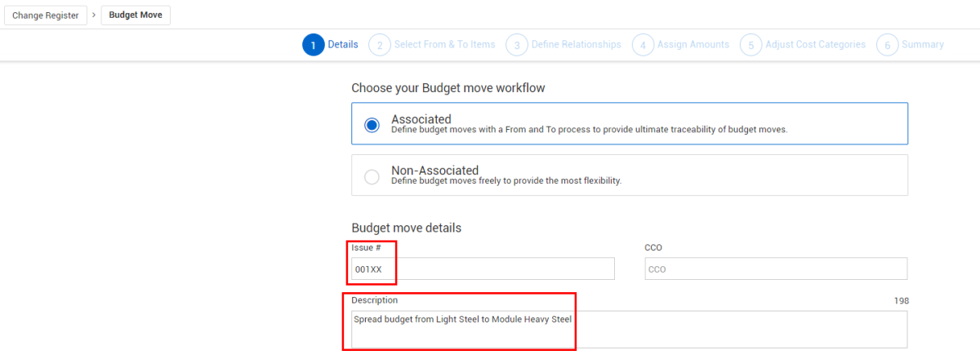Viewport: 980px width, 355px height.
Task: Open the Define Relationships step label
Action: pyautogui.click(x=576, y=45)
